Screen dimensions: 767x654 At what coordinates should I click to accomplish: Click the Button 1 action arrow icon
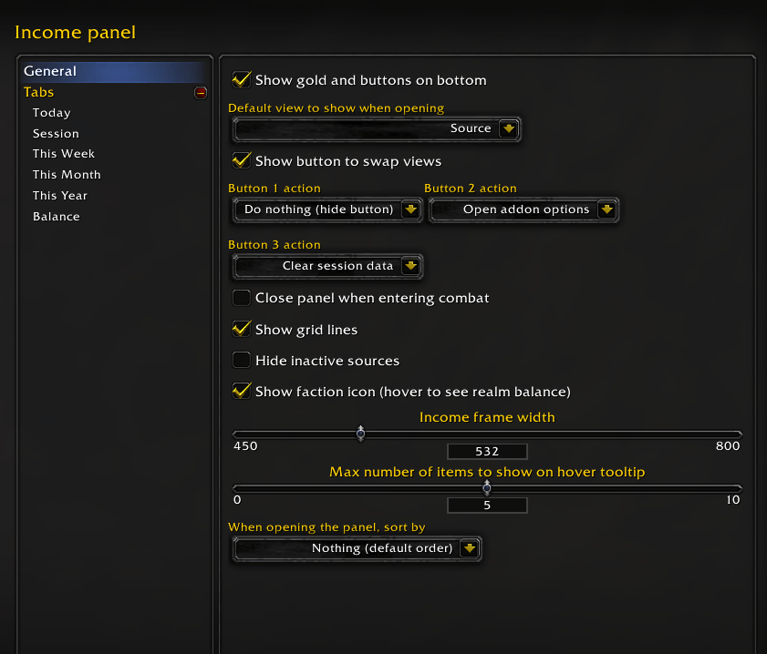tap(411, 209)
